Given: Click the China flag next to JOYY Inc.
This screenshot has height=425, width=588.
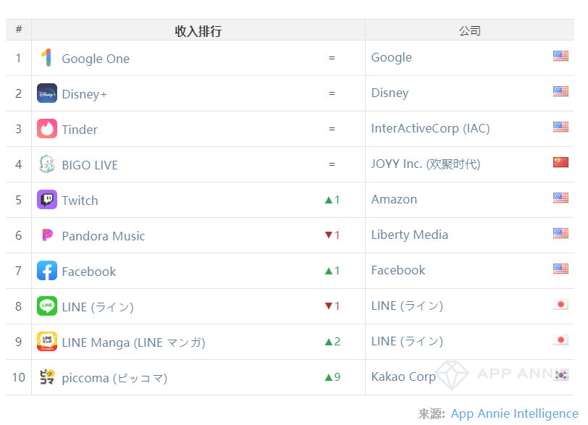Looking at the screenshot, I should [x=560, y=163].
